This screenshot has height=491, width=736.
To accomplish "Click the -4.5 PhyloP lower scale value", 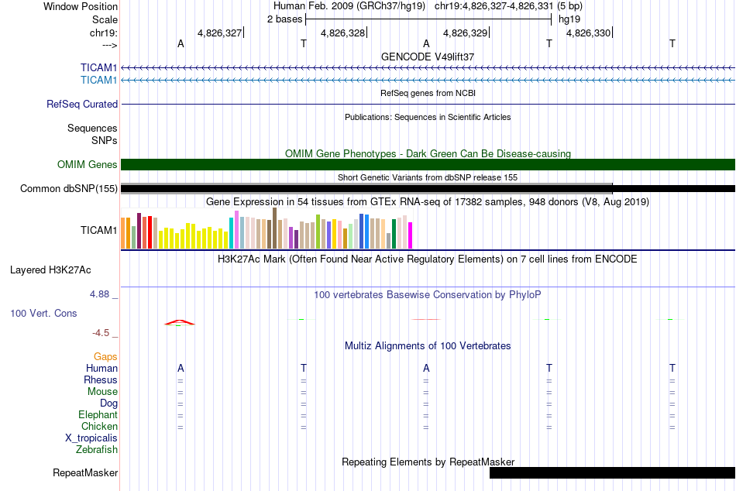I will [101, 333].
